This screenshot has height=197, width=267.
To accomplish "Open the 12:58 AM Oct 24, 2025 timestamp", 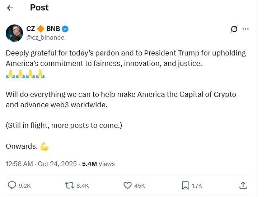I will [x=41, y=164].
